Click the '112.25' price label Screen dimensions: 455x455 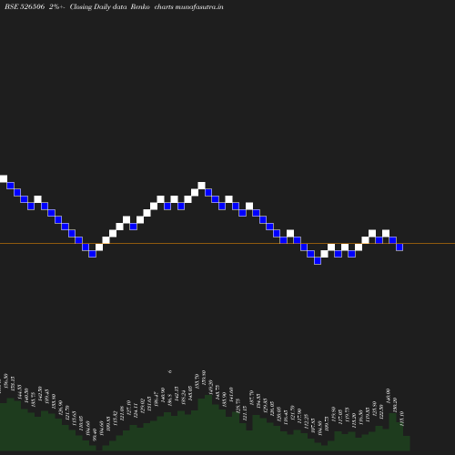307,421
